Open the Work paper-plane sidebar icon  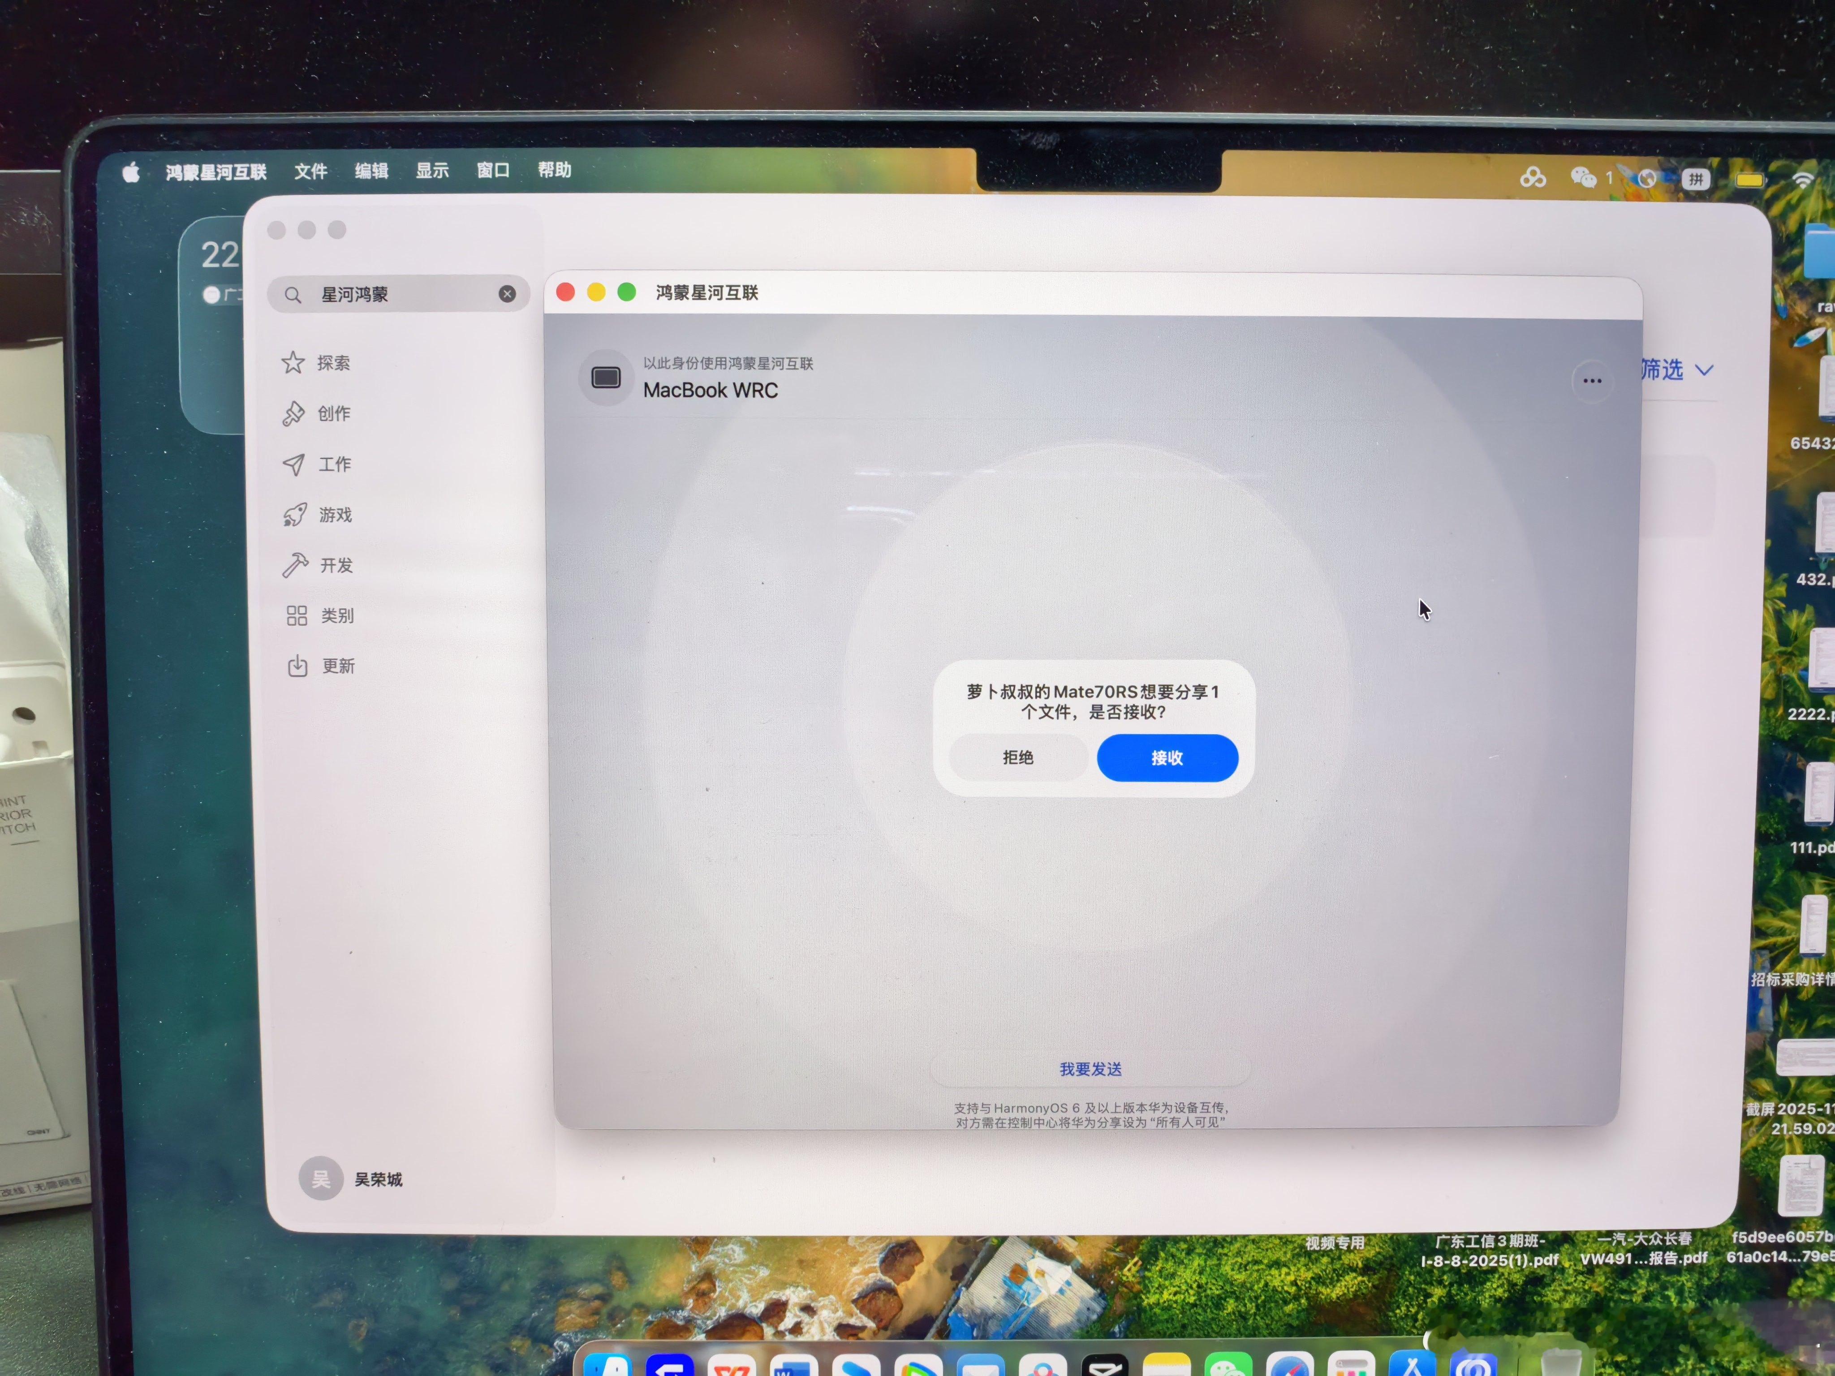click(294, 464)
